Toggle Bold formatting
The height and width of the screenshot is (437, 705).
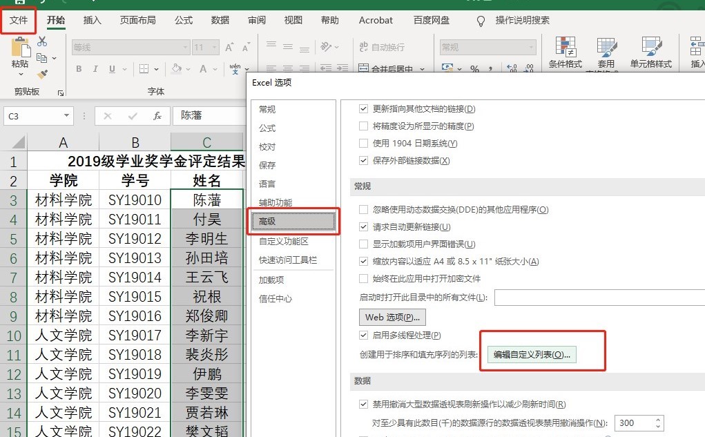click(79, 69)
